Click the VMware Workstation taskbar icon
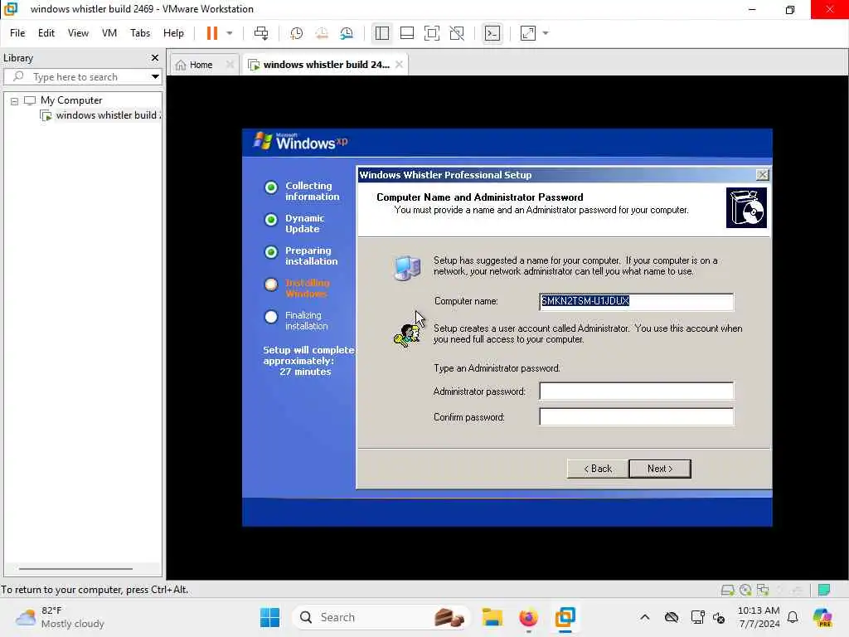849x637 pixels. [x=565, y=617]
